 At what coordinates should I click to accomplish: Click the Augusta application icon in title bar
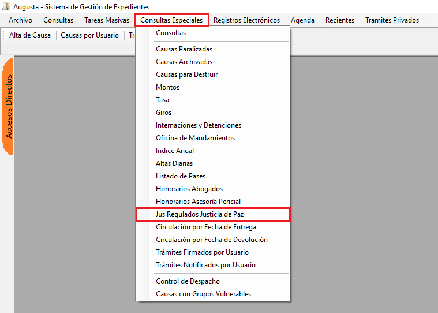tap(6, 6)
